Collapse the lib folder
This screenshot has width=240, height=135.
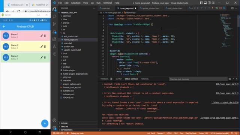click(64, 33)
